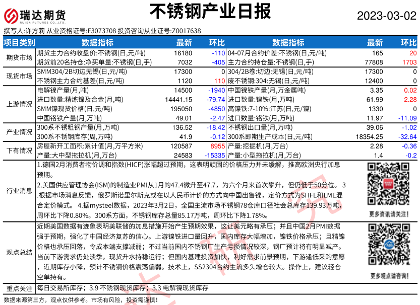Click the report date 2023-03-02
420x305 pixels.
tap(387, 16)
